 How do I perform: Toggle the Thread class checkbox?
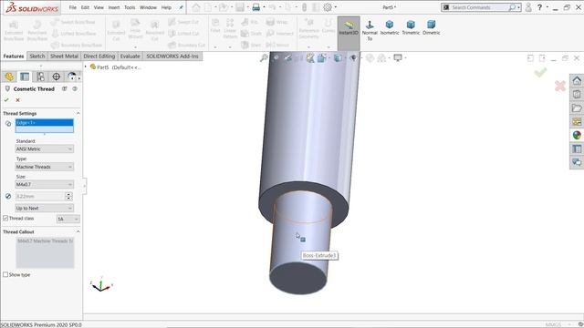(5, 219)
